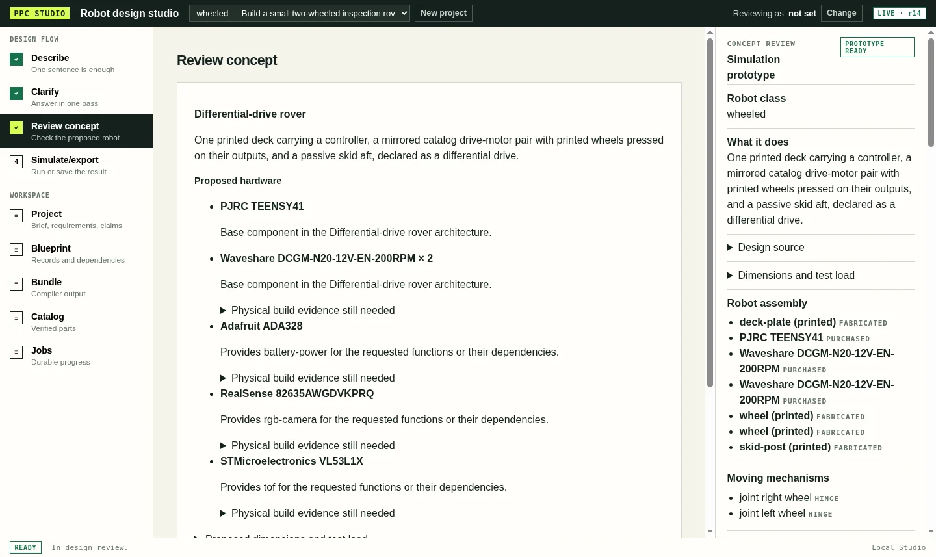Click the Jobs workspace icon
This screenshot has width=936, height=557.
[16, 352]
